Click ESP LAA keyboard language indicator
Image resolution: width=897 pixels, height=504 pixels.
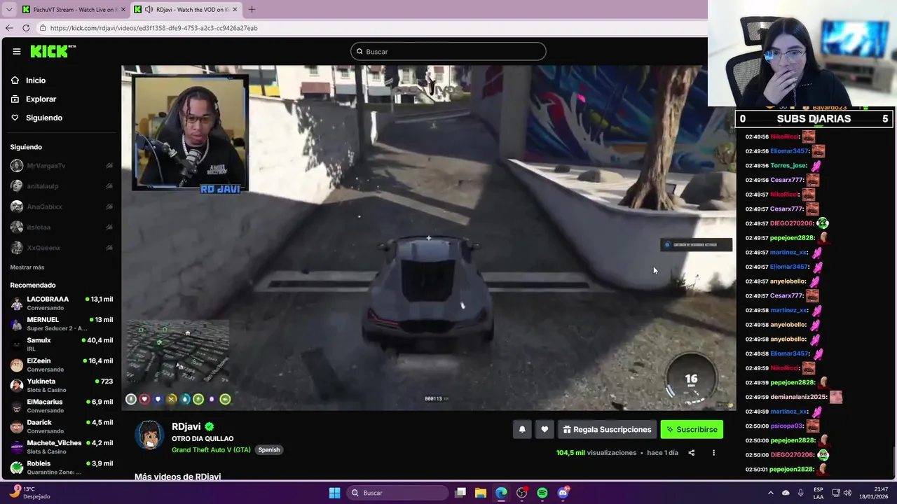click(819, 493)
